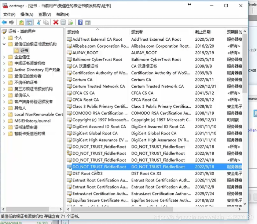257x224 pixels.
Task: Select Certum Trusted Network CA certificate
Action: click(154, 87)
